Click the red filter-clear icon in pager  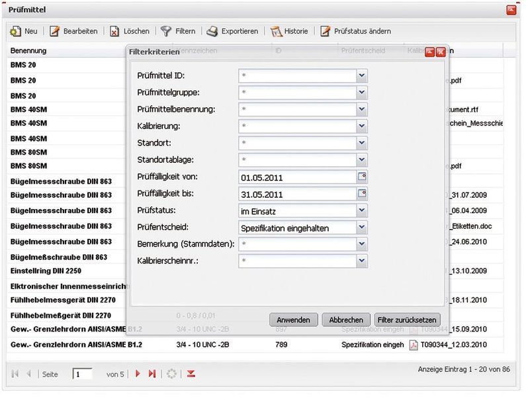[x=191, y=373]
